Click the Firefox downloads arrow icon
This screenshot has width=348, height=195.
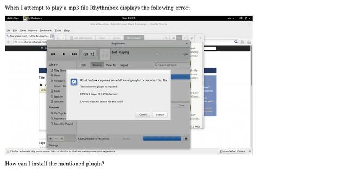click(243, 42)
